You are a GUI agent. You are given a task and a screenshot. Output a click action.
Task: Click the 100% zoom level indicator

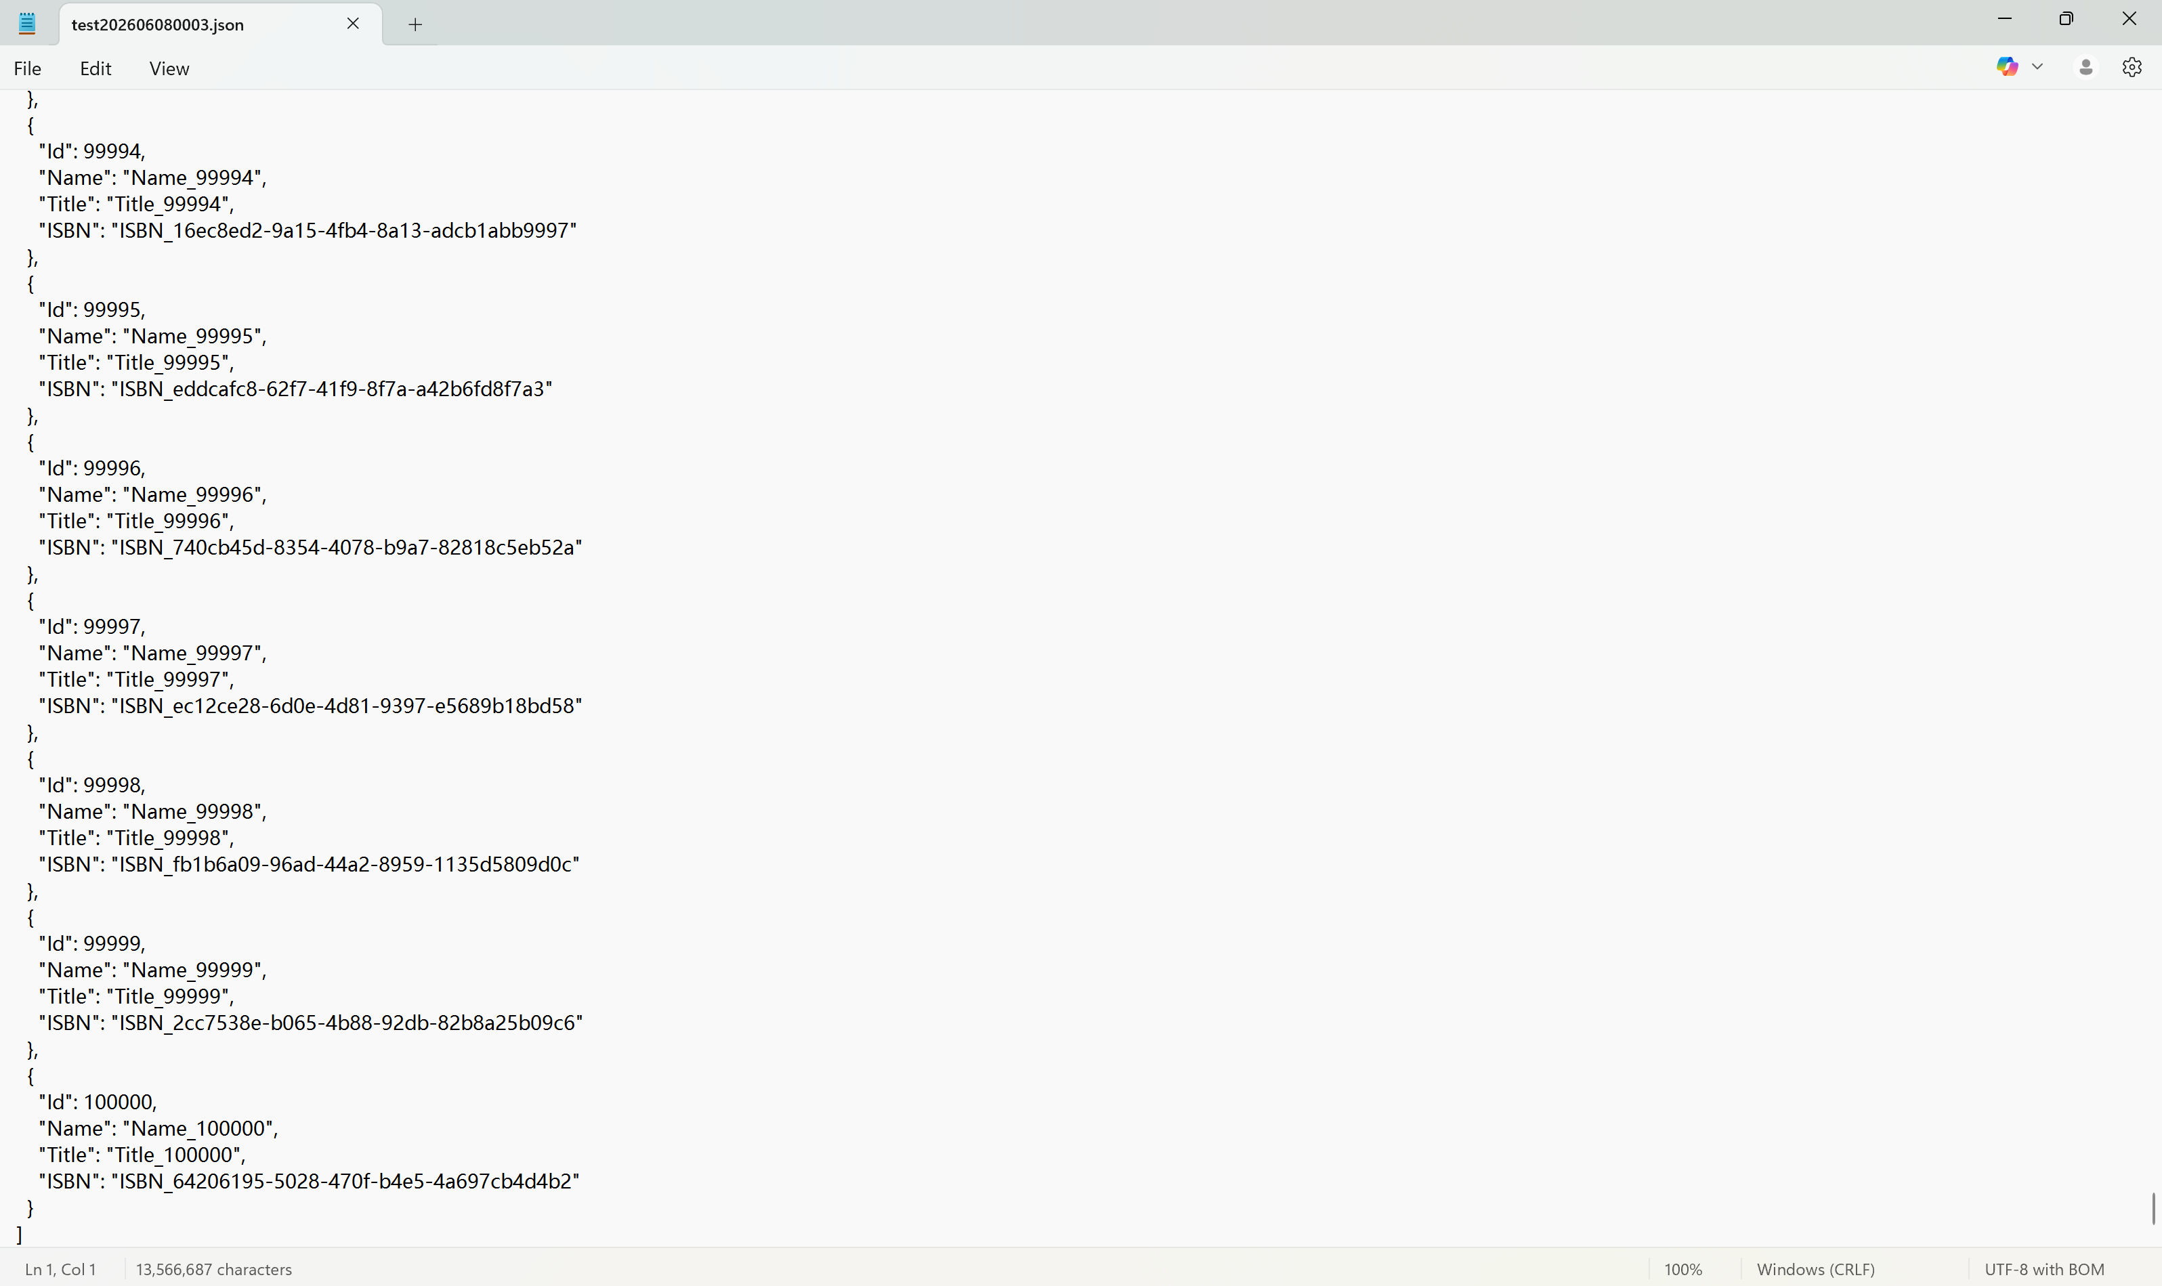tap(1683, 1268)
